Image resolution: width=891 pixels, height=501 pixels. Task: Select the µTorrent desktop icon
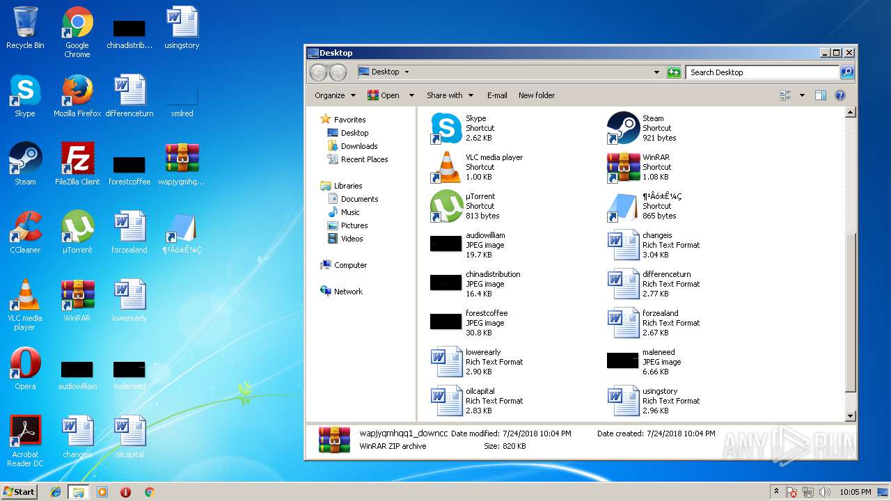coord(77,232)
